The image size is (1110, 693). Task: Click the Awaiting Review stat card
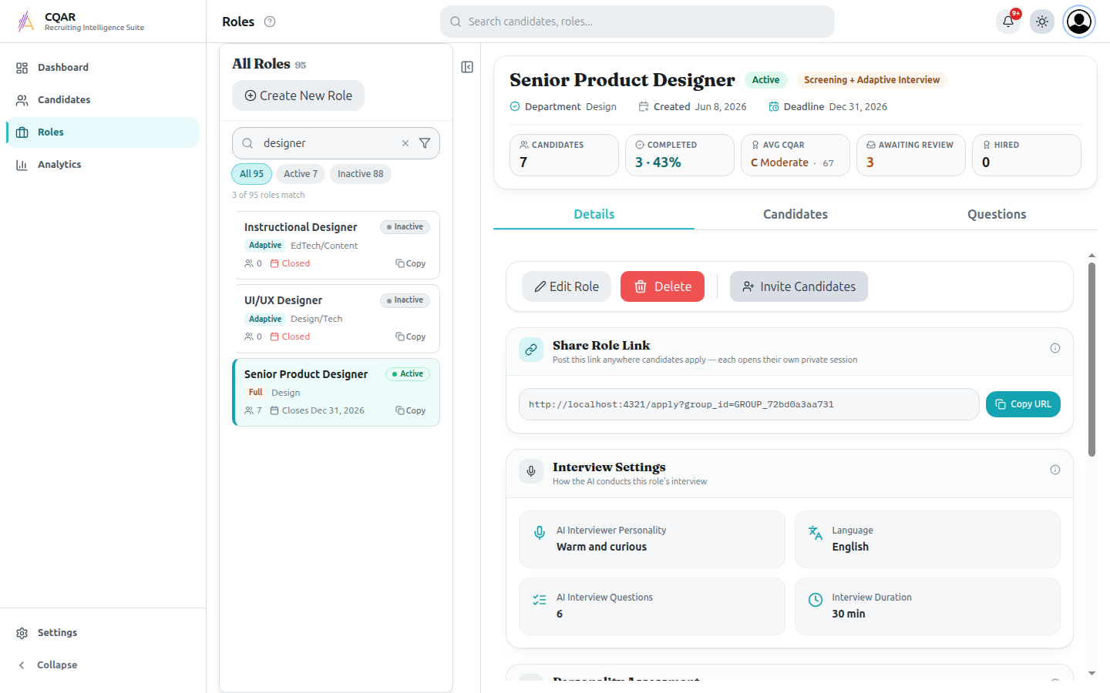click(911, 155)
